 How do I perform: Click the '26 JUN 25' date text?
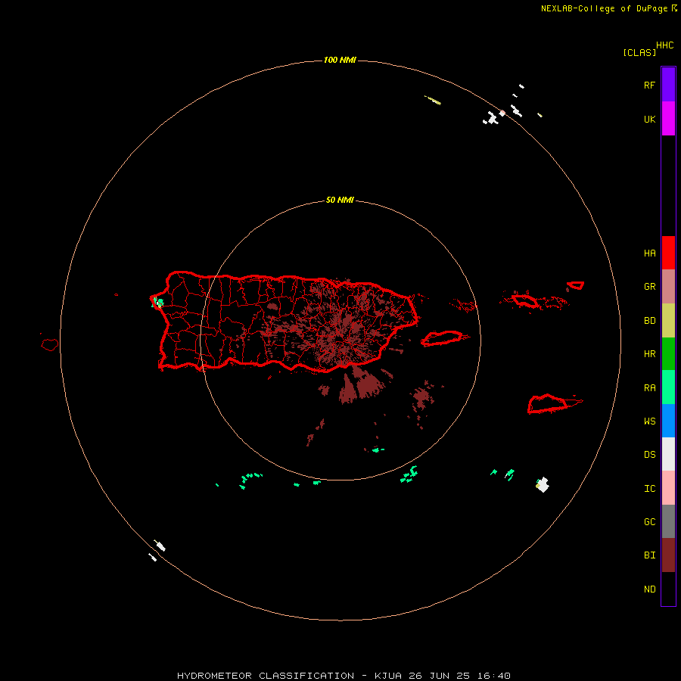point(439,676)
